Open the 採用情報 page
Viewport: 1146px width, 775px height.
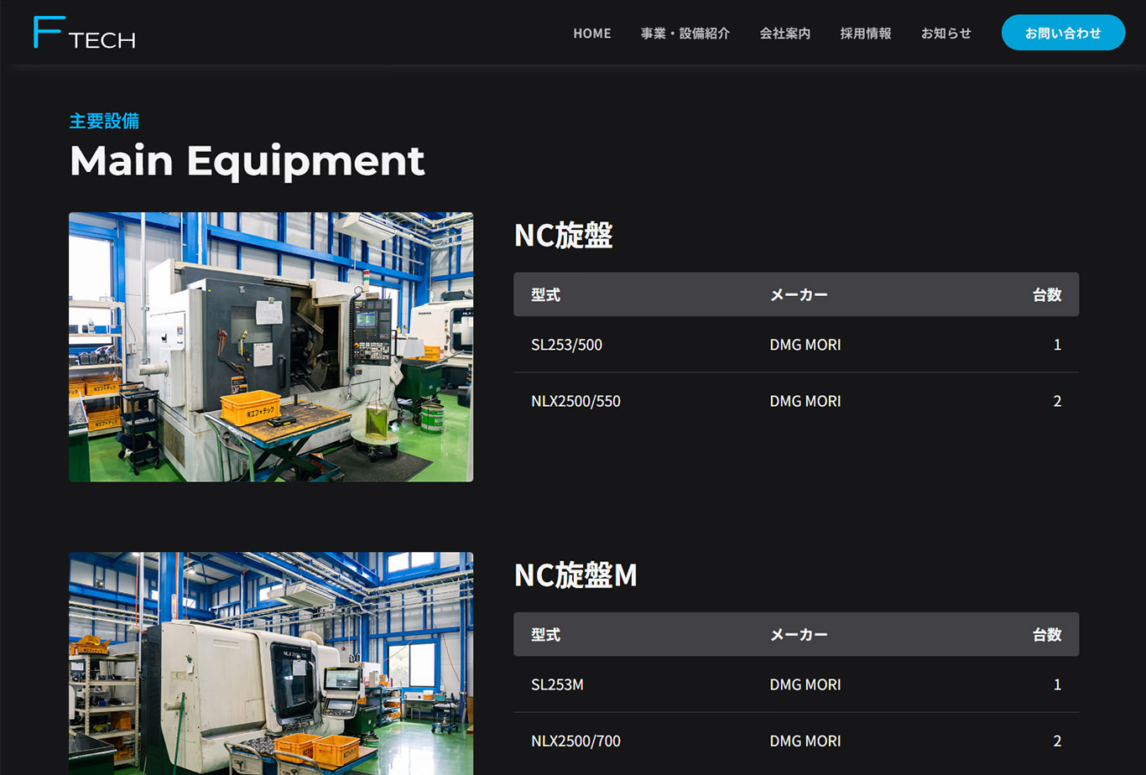pyautogui.click(x=865, y=34)
